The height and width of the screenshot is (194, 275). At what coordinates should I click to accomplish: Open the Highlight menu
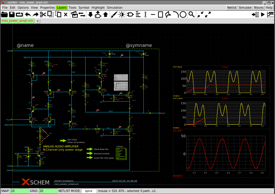tap(98, 8)
